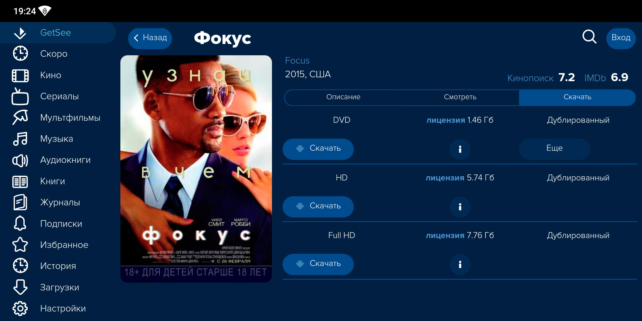Download the Full HD 7.76 Гб version

(318, 264)
